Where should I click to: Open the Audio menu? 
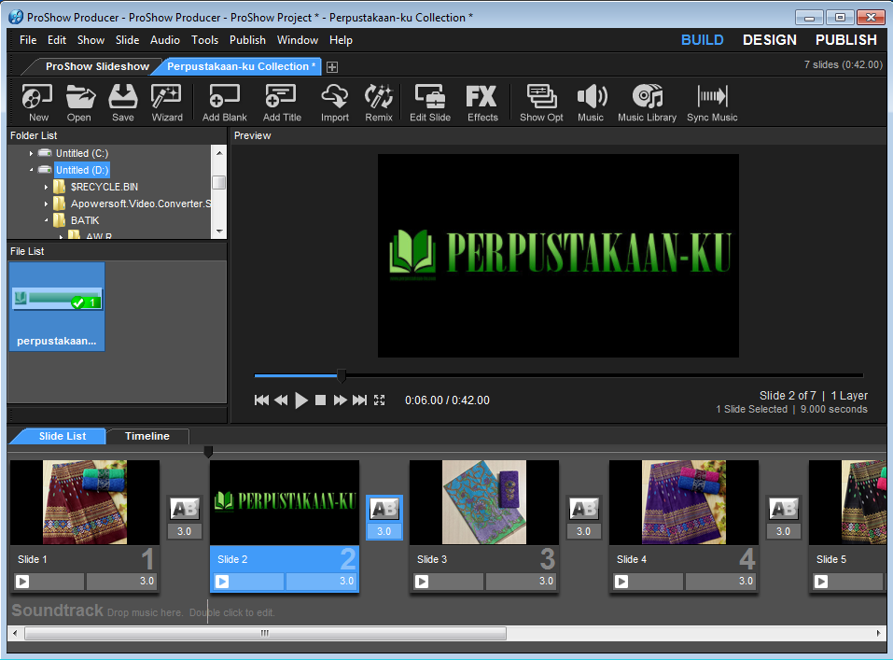(164, 40)
